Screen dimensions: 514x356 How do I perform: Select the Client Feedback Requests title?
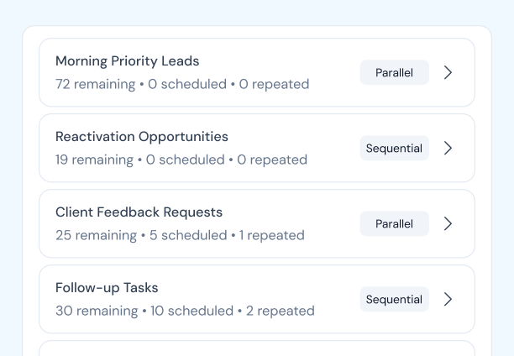click(139, 212)
